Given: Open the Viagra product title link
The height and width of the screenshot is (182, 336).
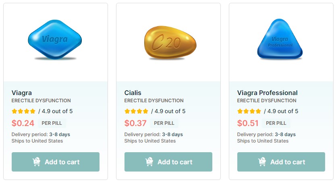Looking at the screenshot, I should click(x=22, y=93).
